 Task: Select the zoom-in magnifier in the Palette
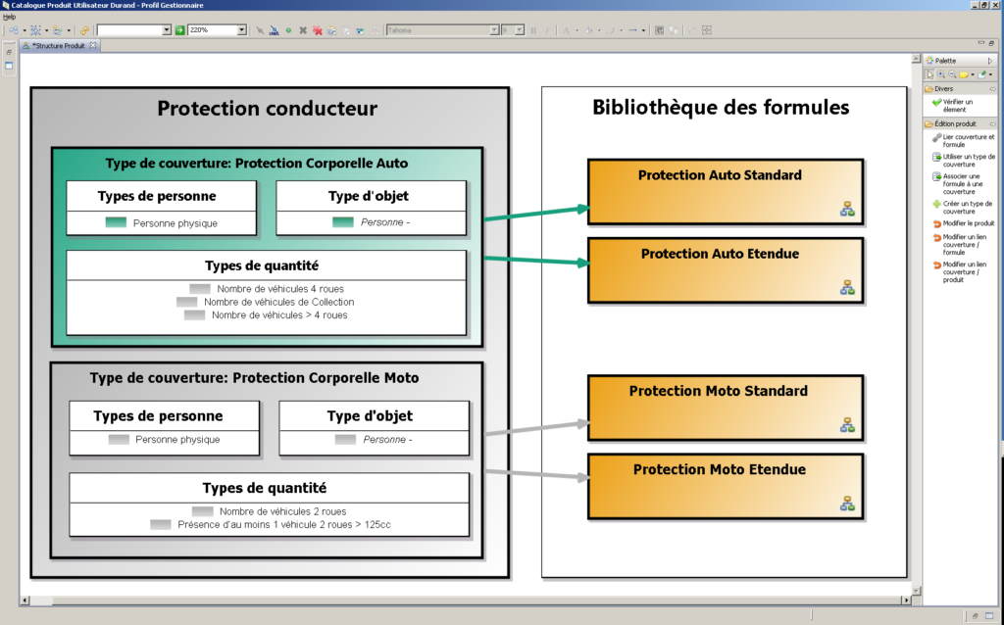(x=940, y=72)
